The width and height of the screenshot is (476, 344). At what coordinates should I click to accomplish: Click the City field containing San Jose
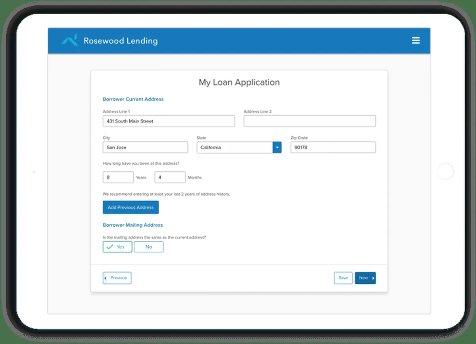pos(145,147)
